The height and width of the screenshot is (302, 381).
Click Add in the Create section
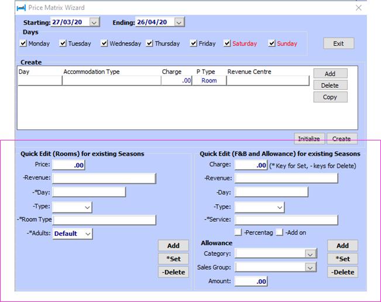click(330, 74)
